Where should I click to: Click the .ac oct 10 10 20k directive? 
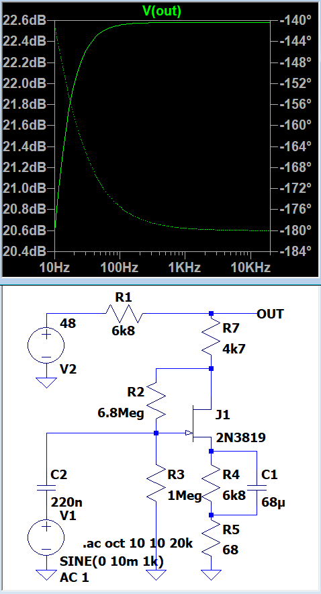pyautogui.click(x=138, y=544)
